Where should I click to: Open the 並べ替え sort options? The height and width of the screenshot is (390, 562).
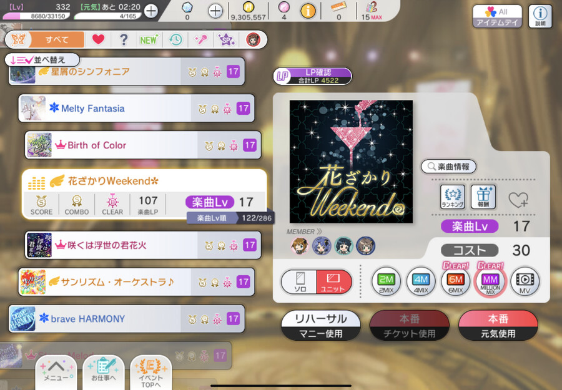pos(42,60)
